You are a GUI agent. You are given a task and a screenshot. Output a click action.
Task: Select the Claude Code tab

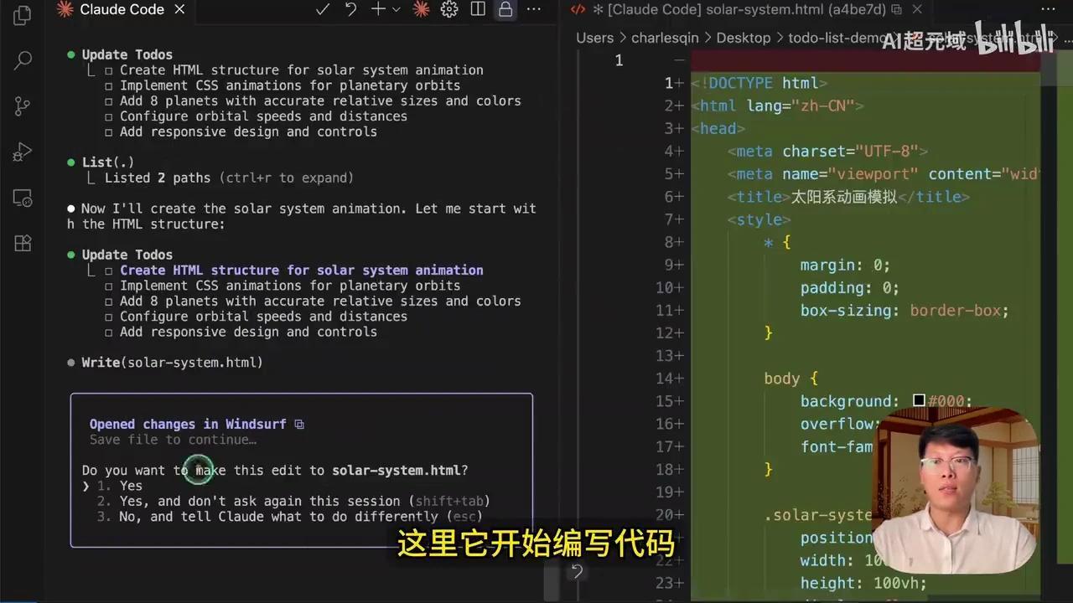pos(120,10)
